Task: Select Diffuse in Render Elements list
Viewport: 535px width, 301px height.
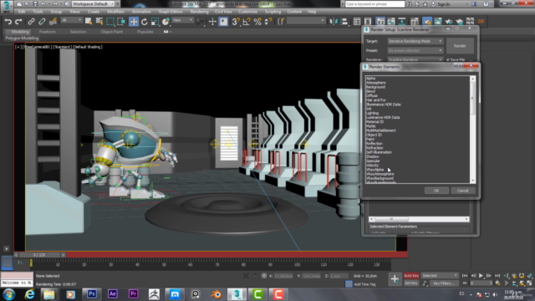Action: coord(371,95)
